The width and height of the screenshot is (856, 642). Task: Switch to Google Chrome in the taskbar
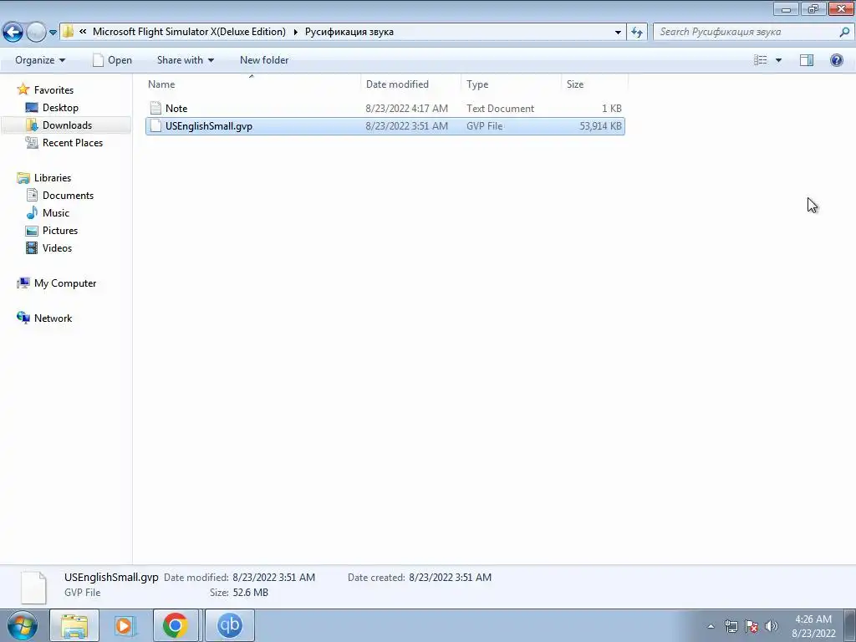point(176,625)
